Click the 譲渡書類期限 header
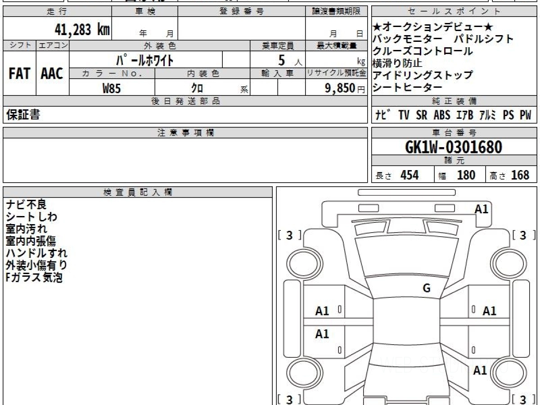540x405 pixels. click(x=337, y=12)
